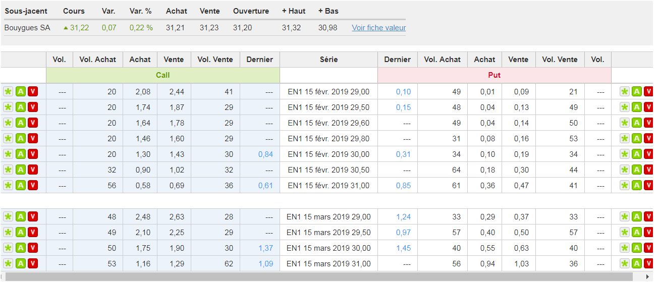
Task: Click the Call last price 0,84 link
Action: (x=265, y=154)
